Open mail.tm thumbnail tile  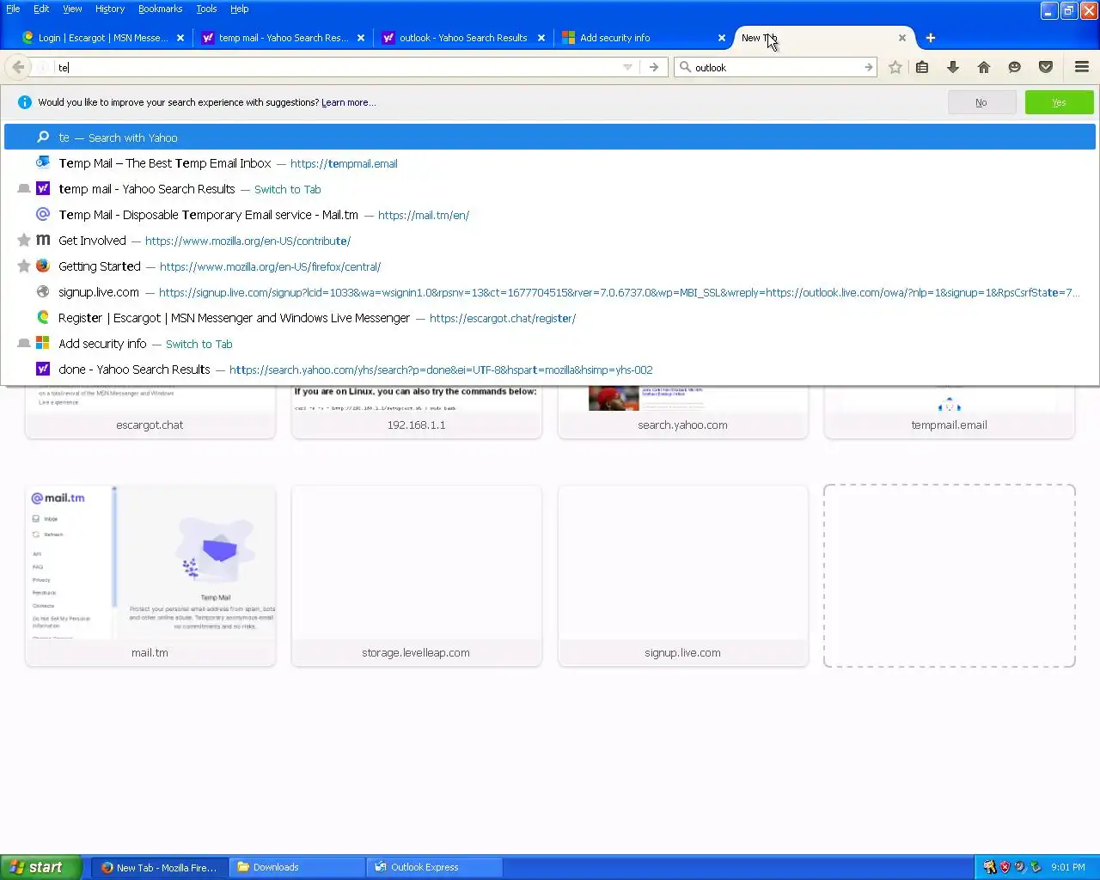coord(150,576)
